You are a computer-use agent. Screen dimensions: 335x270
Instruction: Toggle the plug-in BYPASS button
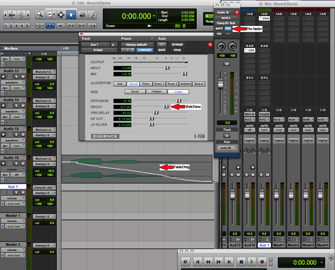tap(177, 44)
